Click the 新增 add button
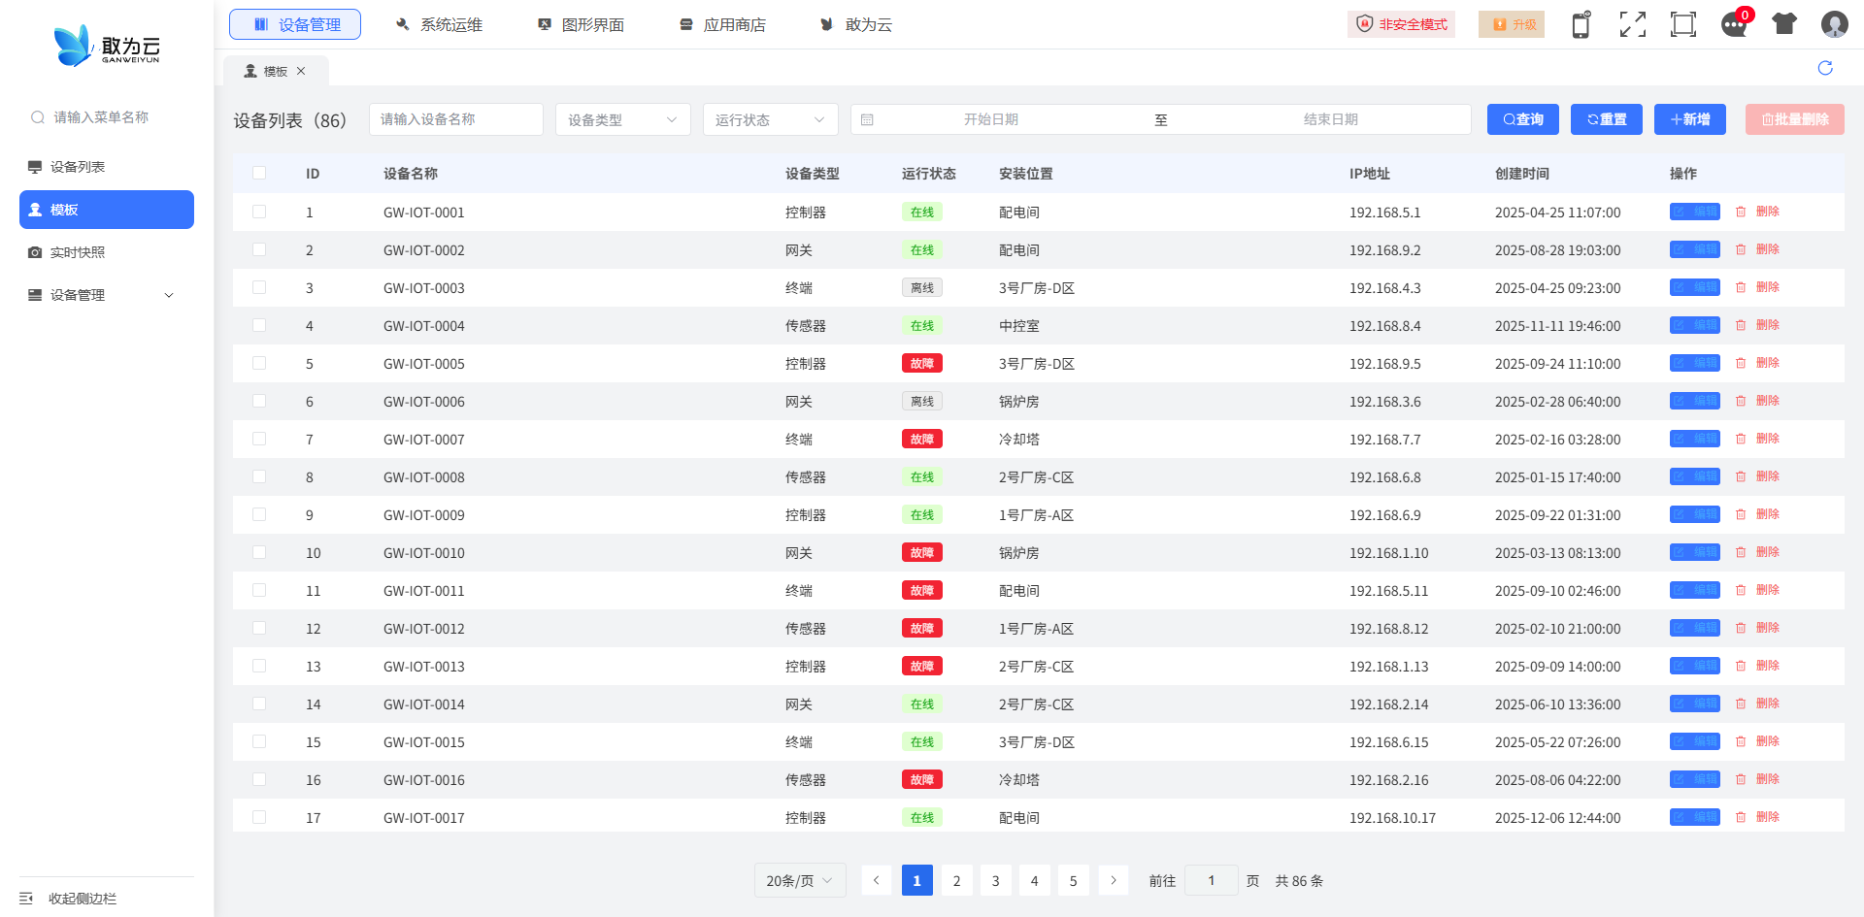This screenshot has width=1864, height=917. tap(1690, 119)
